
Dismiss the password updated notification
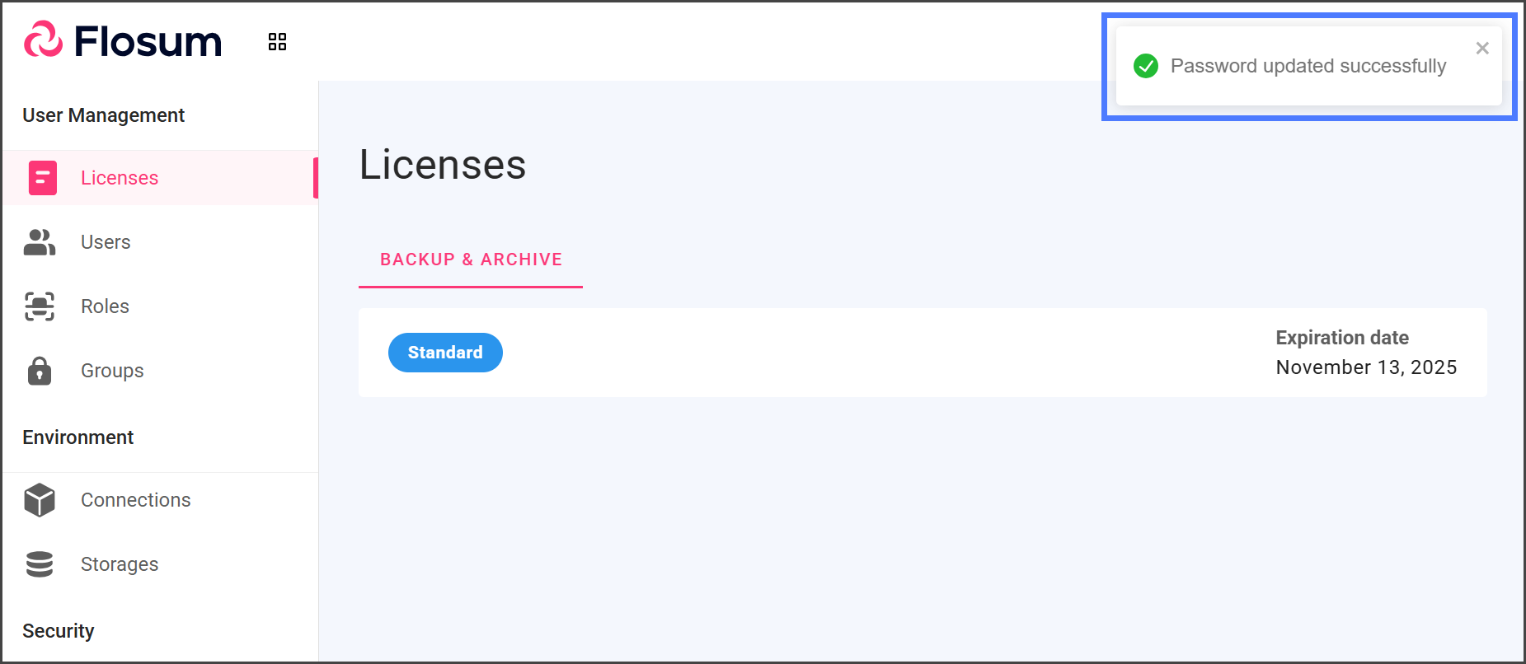pyautogui.click(x=1482, y=49)
